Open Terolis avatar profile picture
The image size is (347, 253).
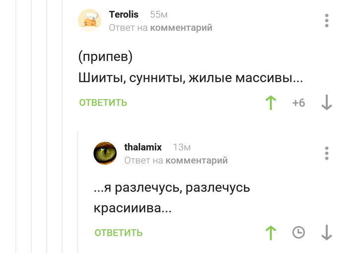click(90, 20)
